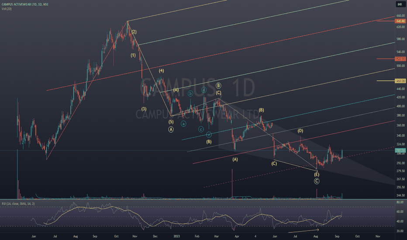Click the teal current price tag
This screenshot has width=407, height=240.
point(400,151)
